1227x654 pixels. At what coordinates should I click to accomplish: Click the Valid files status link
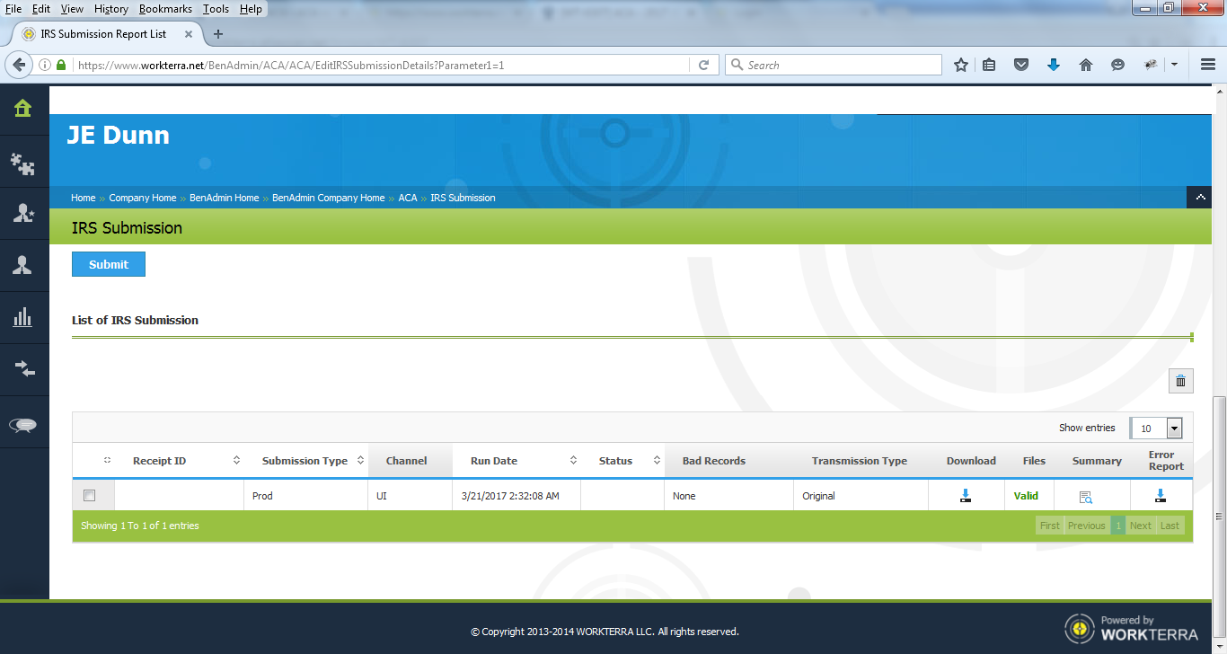point(1026,496)
